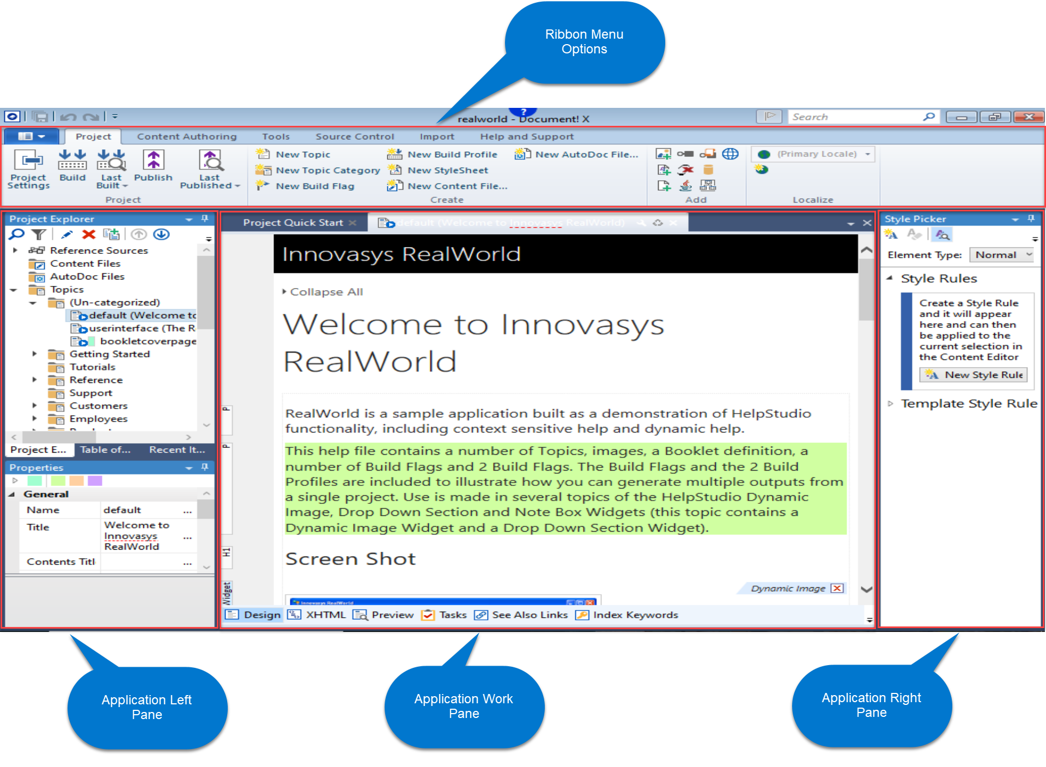Click the Publish icon

(153, 166)
